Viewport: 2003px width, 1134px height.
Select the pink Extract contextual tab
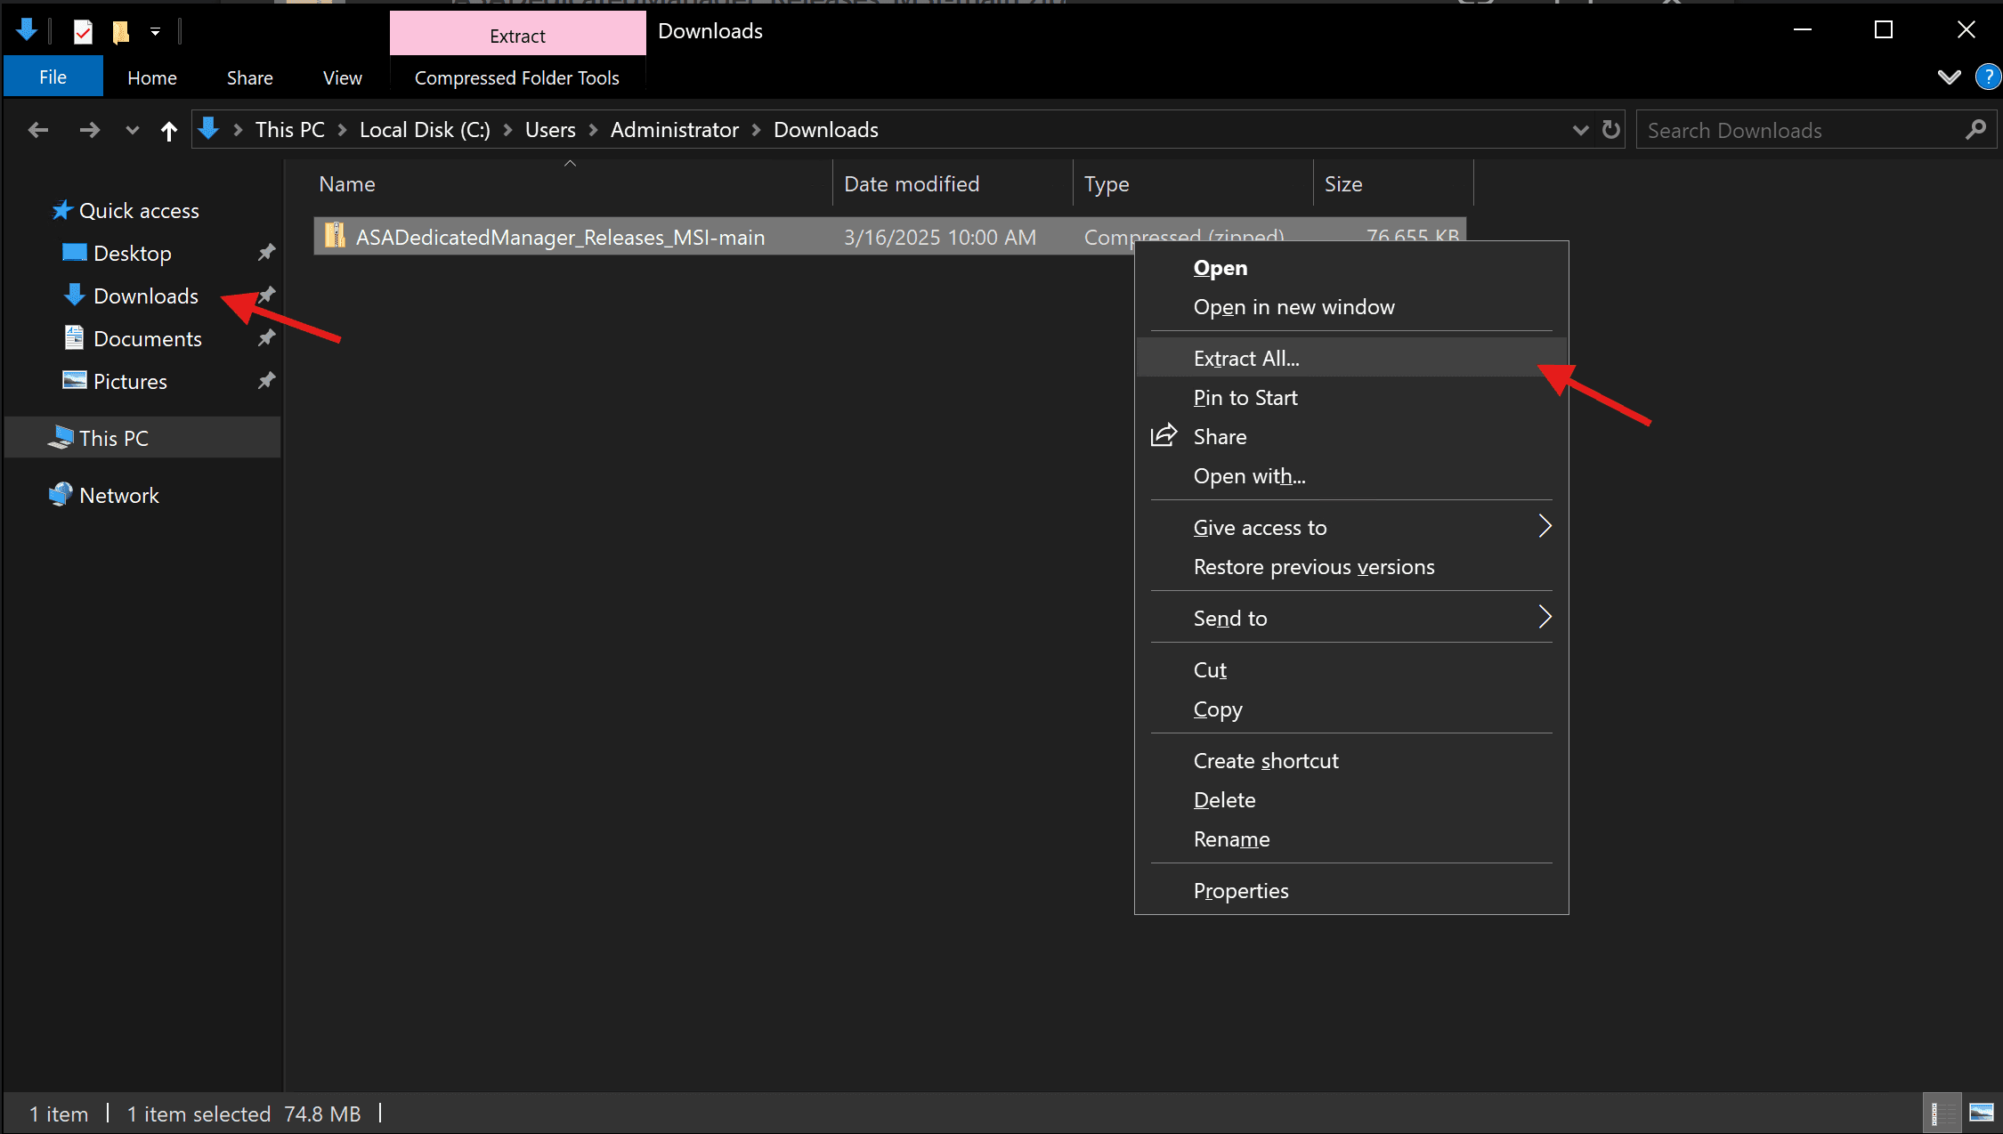pyautogui.click(x=517, y=35)
